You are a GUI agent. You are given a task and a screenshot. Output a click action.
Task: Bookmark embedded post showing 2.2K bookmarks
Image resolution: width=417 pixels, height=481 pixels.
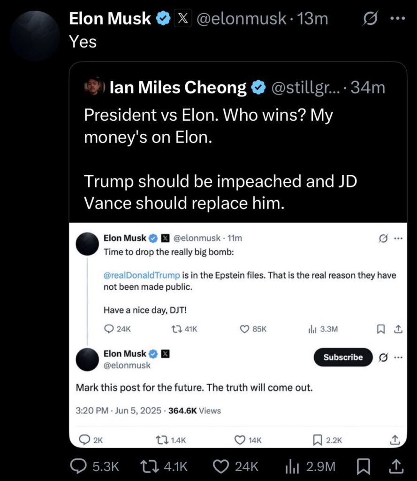tap(317, 440)
